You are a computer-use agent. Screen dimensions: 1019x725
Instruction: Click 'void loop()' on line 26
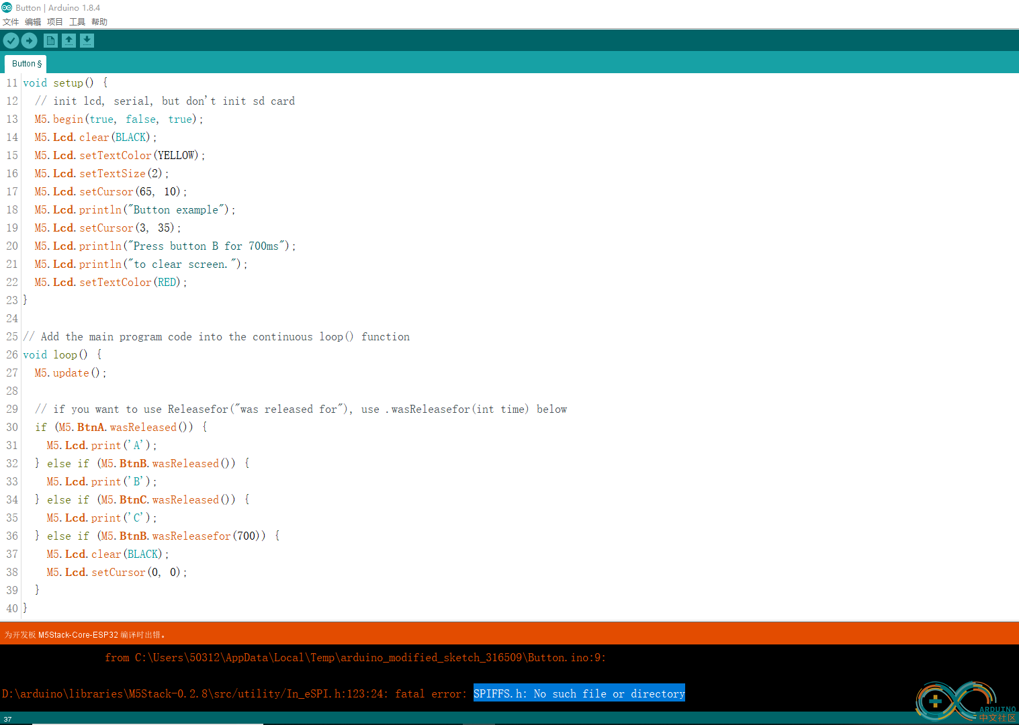point(62,354)
